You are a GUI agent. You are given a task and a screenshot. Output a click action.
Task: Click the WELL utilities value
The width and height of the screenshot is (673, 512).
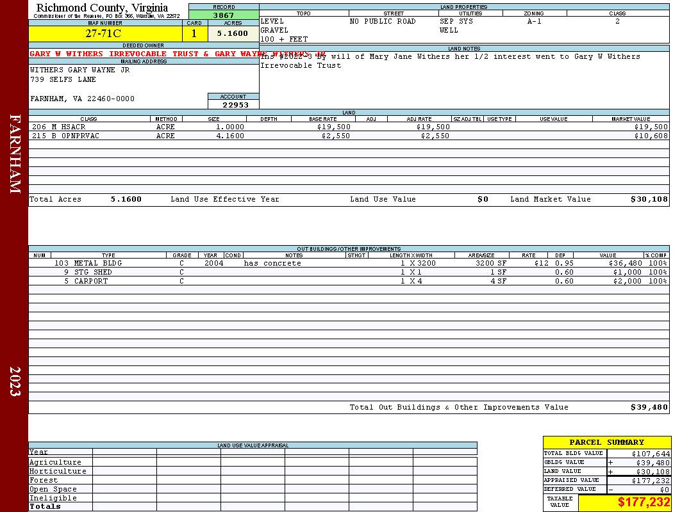click(449, 30)
